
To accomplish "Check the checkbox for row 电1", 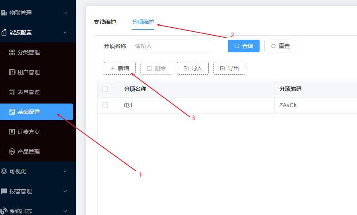I will 105,105.
